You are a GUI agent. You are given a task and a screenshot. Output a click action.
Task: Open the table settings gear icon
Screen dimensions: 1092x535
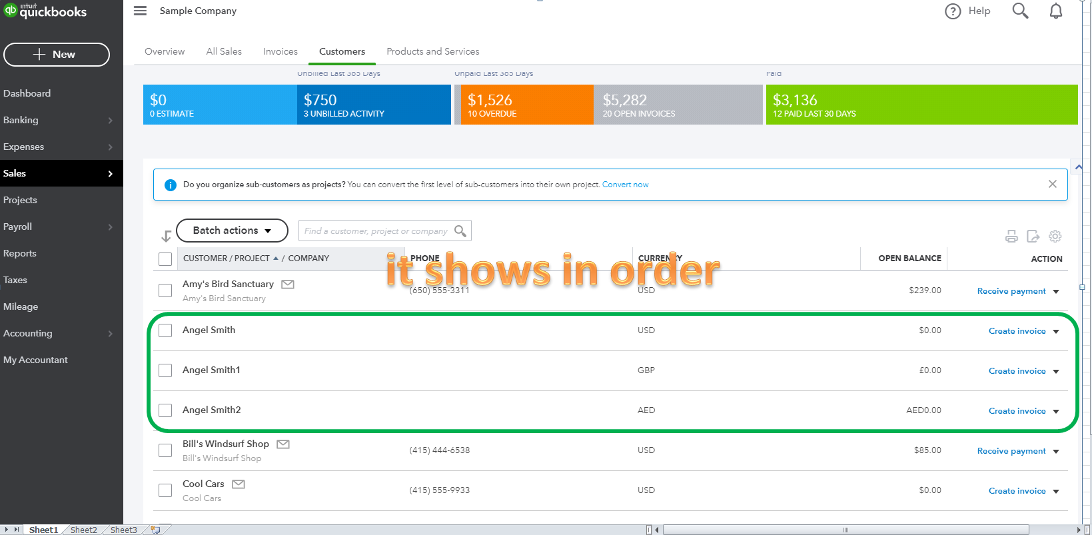click(x=1055, y=236)
